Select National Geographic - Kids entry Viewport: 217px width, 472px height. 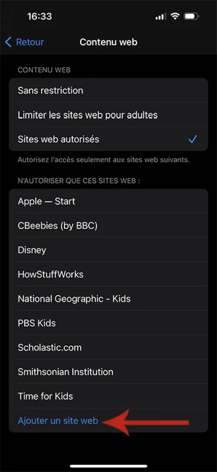pos(108,299)
